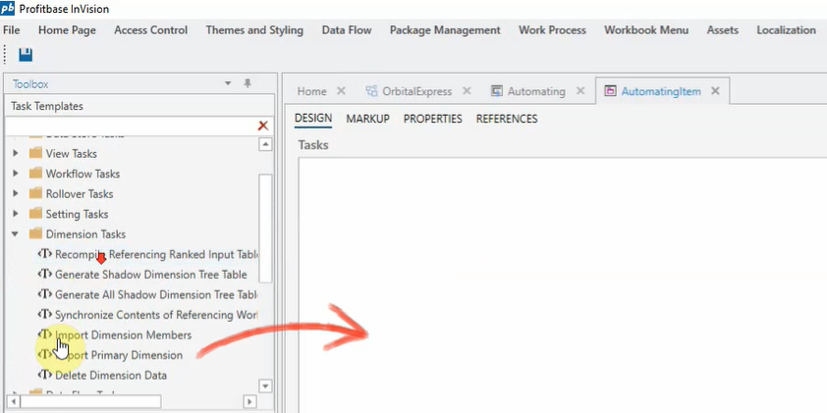
Task: Select Generate Shadow Dimension Tree Table task
Action: (x=151, y=275)
